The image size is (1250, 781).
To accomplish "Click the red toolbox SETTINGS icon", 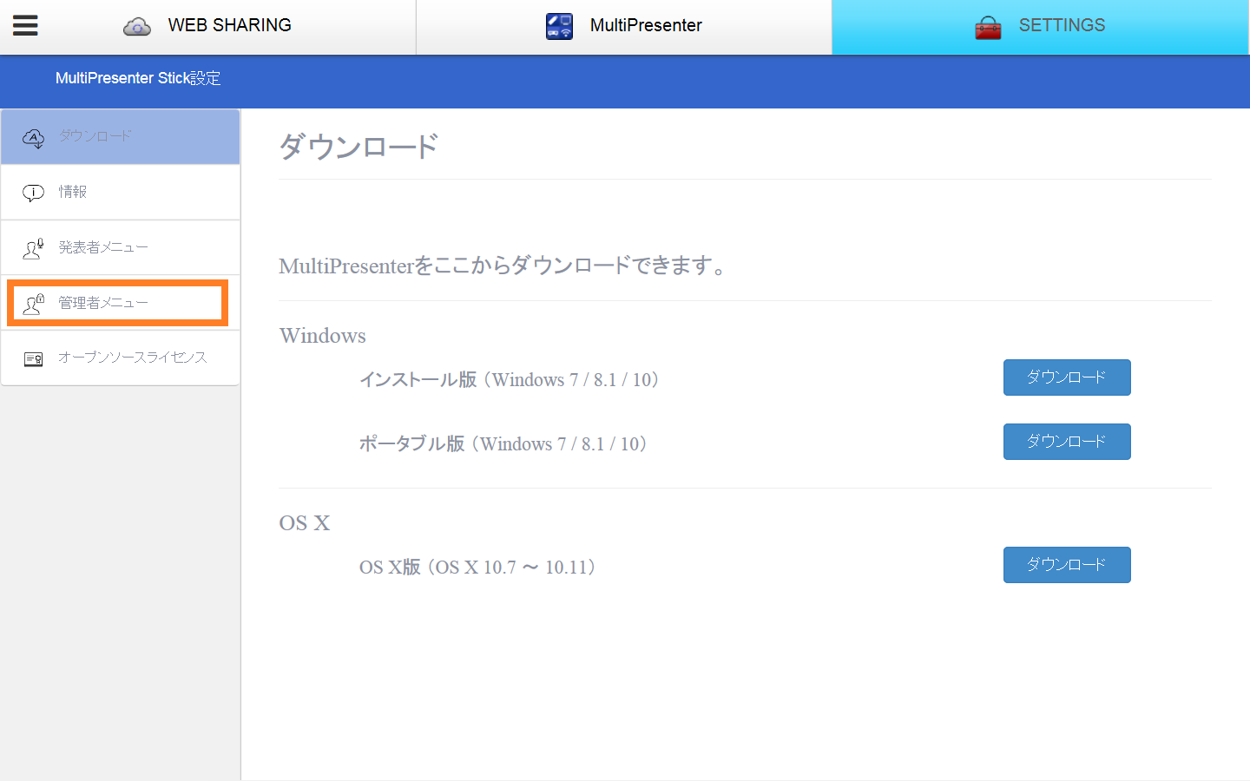I will pyautogui.click(x=988, y=28).
